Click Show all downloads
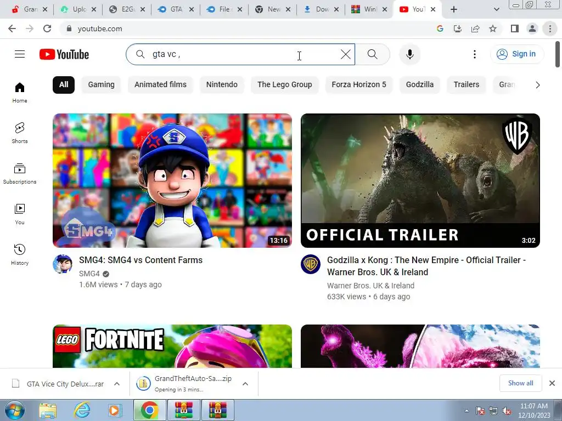The width and height of the screenshot is (562, 421). pos(520,383)
